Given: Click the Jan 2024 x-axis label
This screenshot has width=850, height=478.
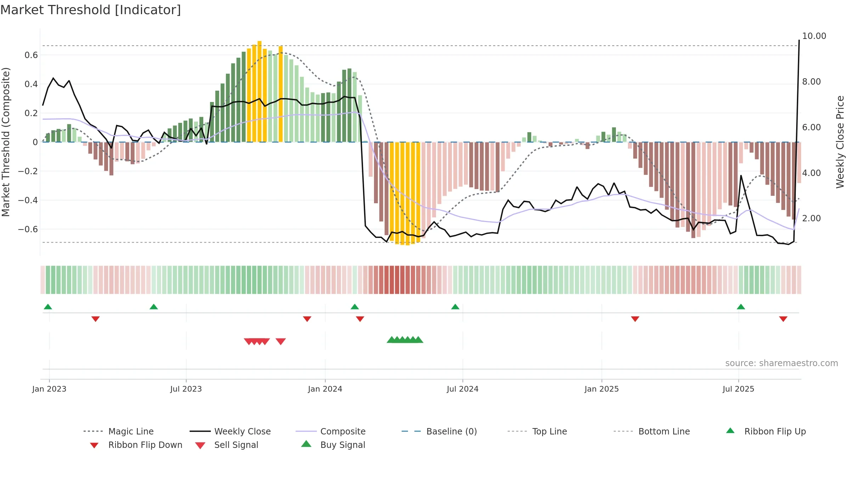Looking at the screenshot, I should point(325,389).
